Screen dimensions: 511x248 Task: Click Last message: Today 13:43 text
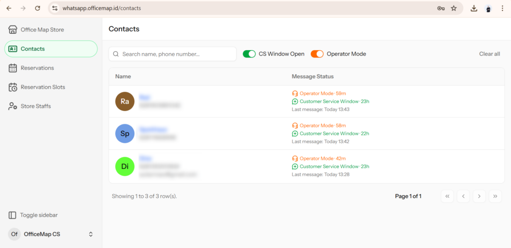tap(320, 110)
